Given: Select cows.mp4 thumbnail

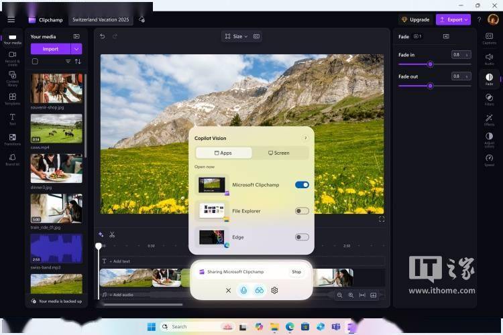Looking at the screenshot, I should coord(56,129).
